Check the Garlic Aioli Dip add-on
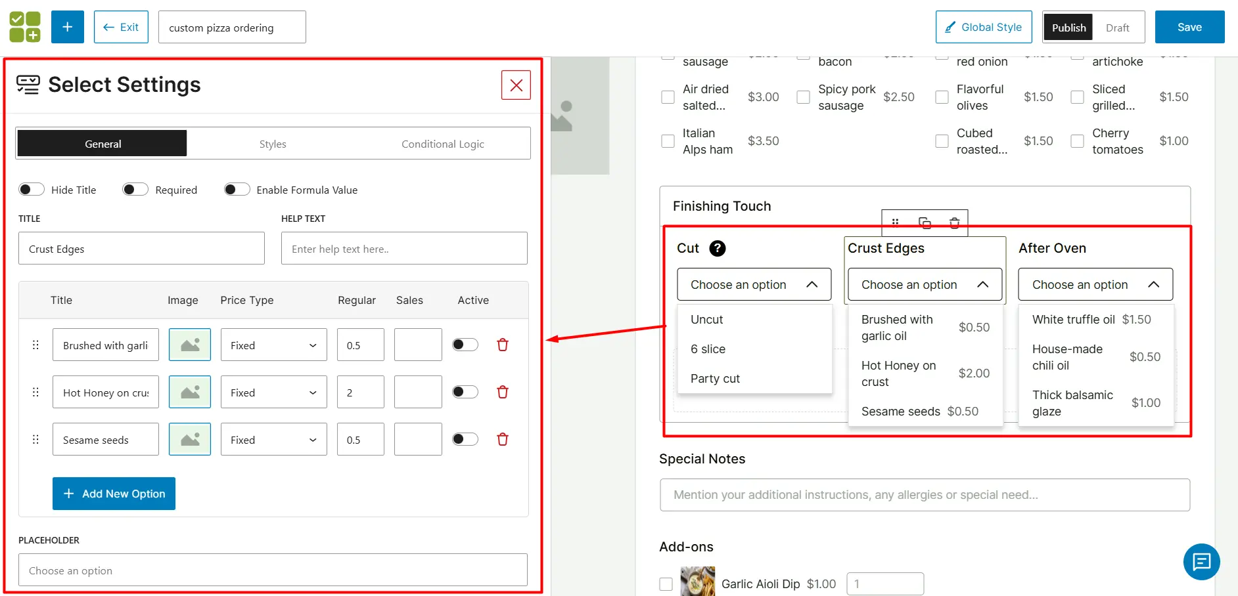 666,583
